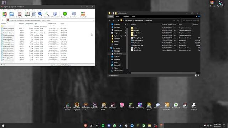Image resolution: width=228 pixels, height=128 pixels.
Task: Sort Explorer by Fecha de modificación column
Action: click(169, 25)
